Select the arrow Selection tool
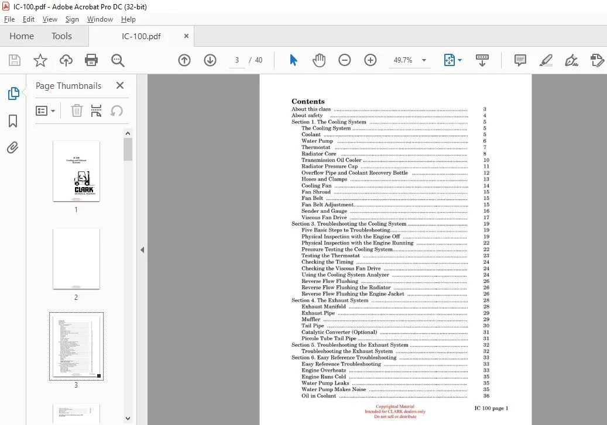The width and height of the screenshot is (607, 425). click(x=293, y=60)
